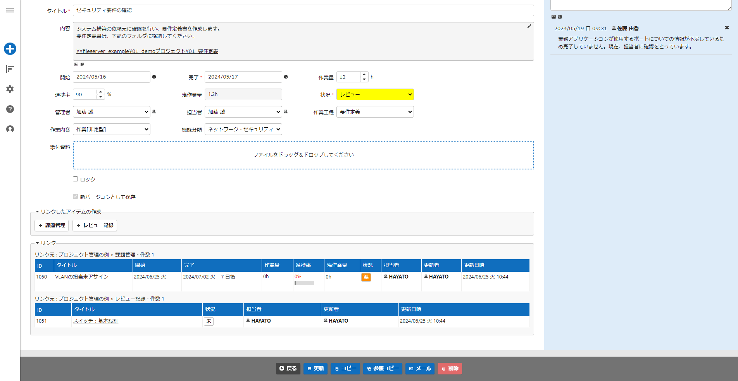Open the settings gear in sidebar
Screen dimensions: 738x381
pyautogui.click(x=10, y=89)
